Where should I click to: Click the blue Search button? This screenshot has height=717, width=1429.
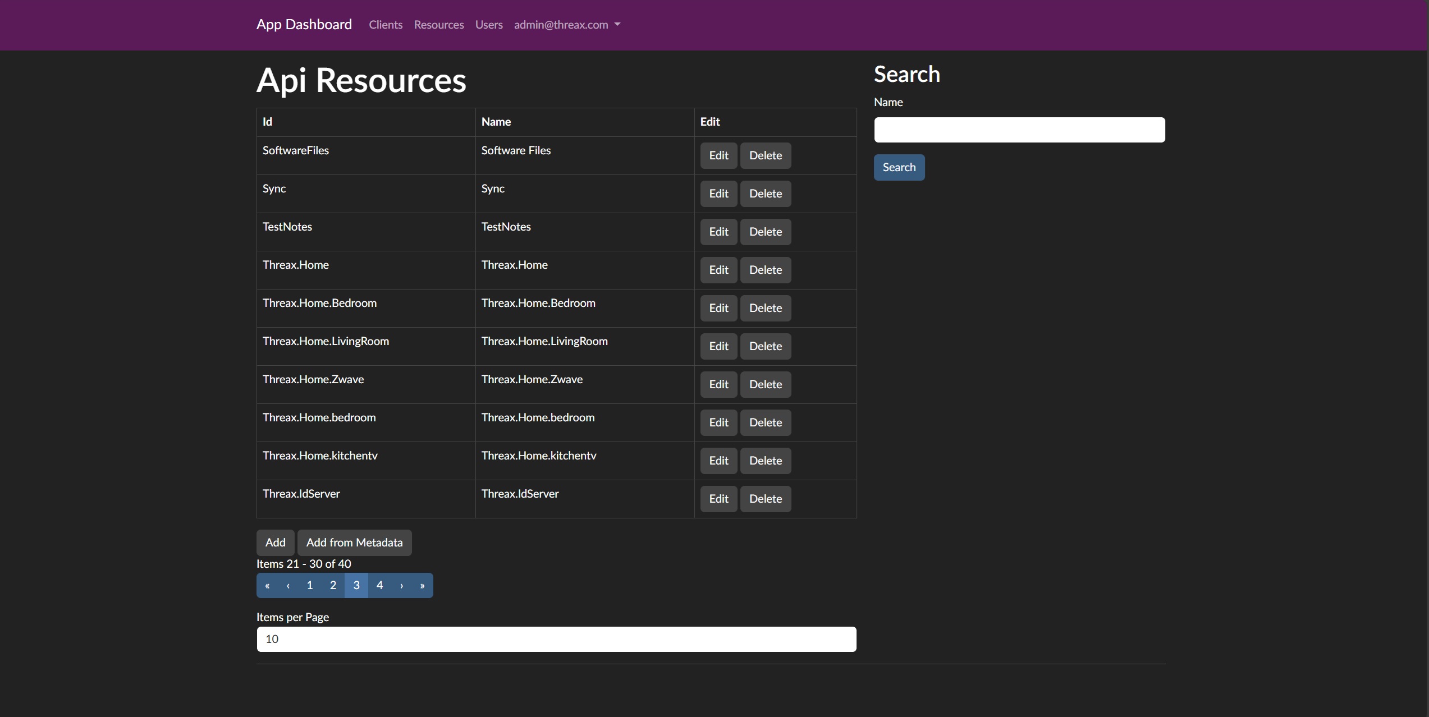[899, 167]
